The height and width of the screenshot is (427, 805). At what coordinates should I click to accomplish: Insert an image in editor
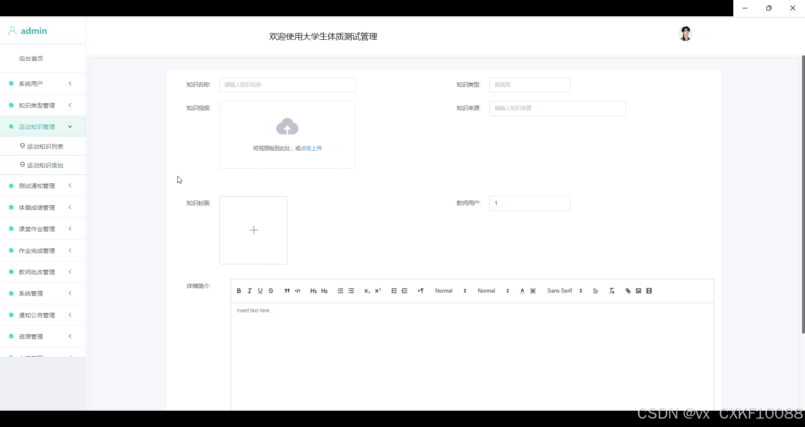(x=639, y=291)
